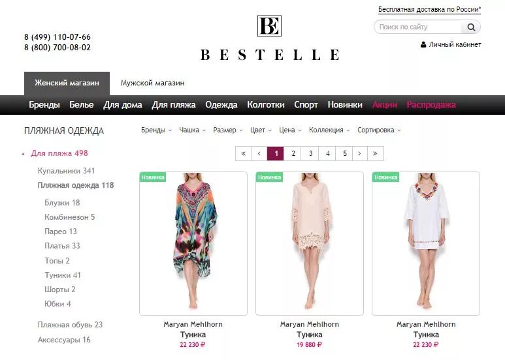
Task: Jump to last page double-arrow
Action: click(375, 153)
